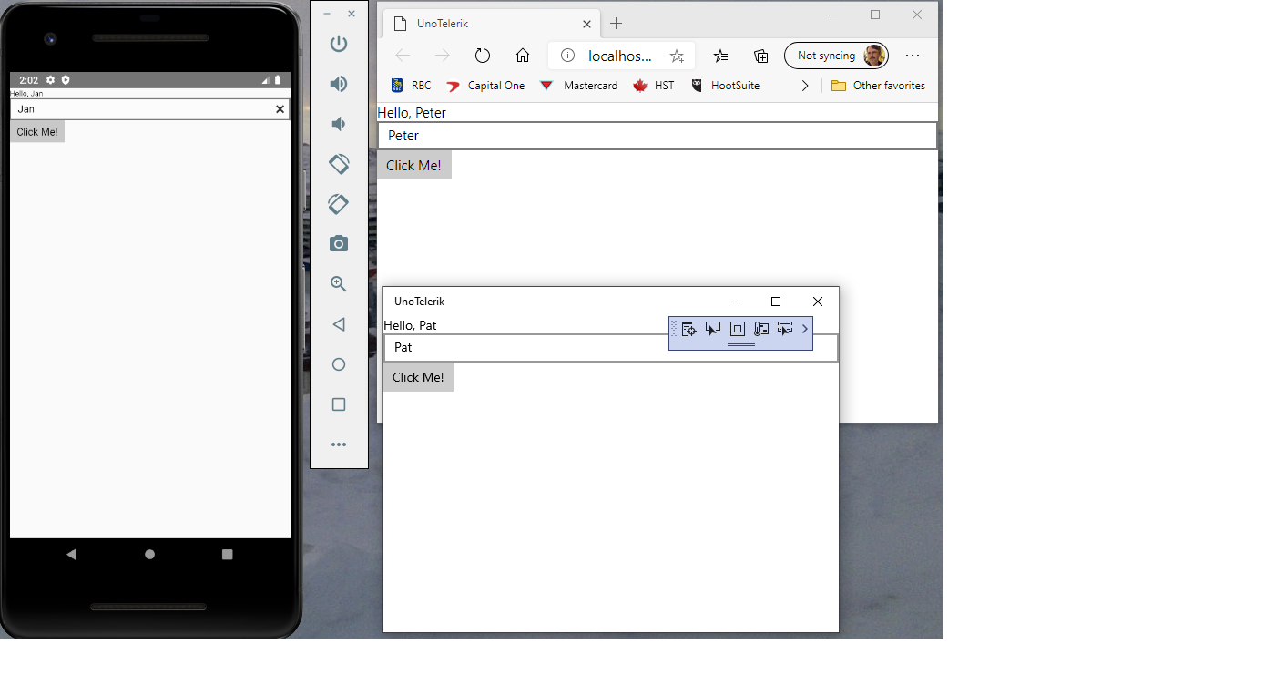
Task: Expand debug toolbar chevron
Action: (x=805, y=329)
